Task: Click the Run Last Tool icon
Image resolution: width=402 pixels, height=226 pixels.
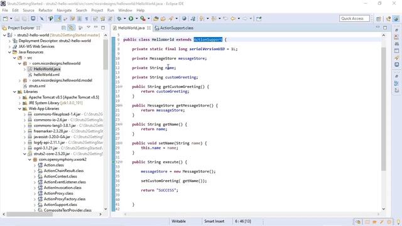Action: (x=143, y=18)
